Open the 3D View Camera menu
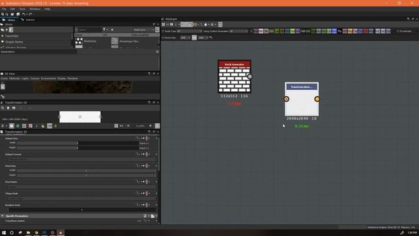 click(35, 79)
